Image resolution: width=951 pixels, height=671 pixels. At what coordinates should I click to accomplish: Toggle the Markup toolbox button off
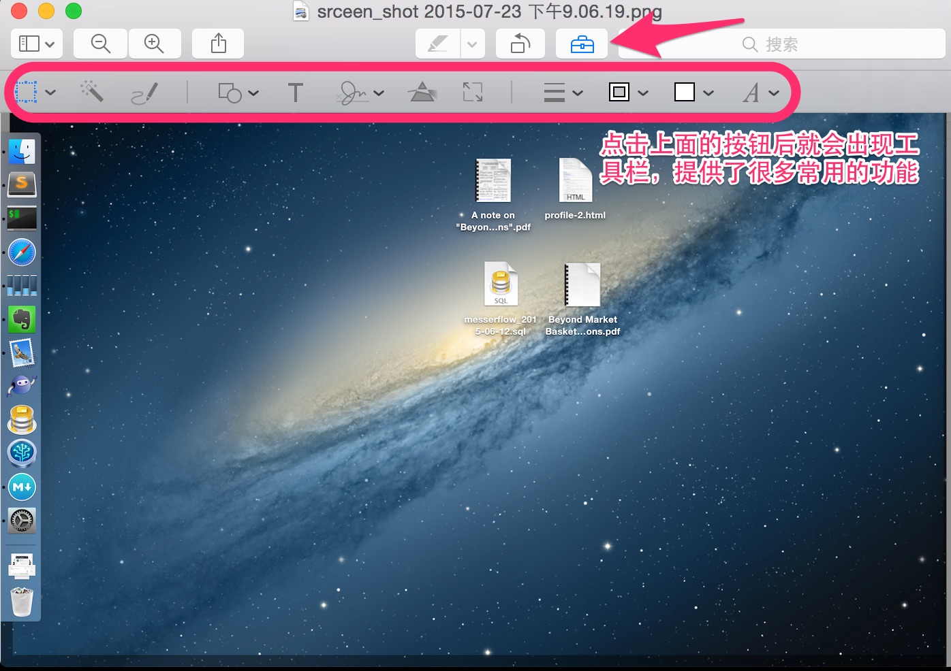(x=582, y=44)
